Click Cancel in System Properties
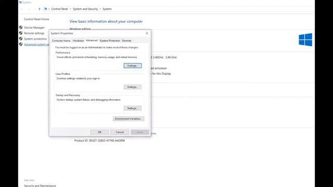The image size is (333, 187). click(120, 132)
